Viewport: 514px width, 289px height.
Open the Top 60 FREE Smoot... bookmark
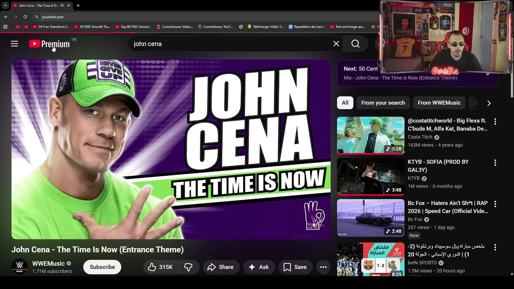point(133,27)
